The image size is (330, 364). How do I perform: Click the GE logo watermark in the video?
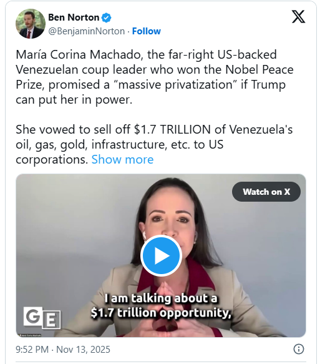[42, 318]
